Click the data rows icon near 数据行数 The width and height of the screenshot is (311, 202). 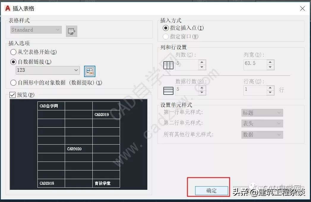click(168, 90)
